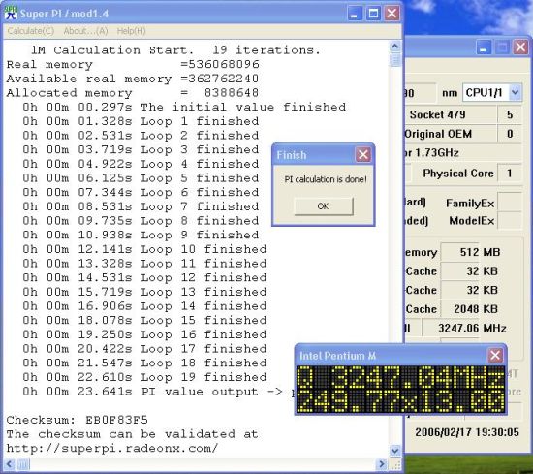
Task: Click the yellow LED frequency display
Action: coord(400,390)
